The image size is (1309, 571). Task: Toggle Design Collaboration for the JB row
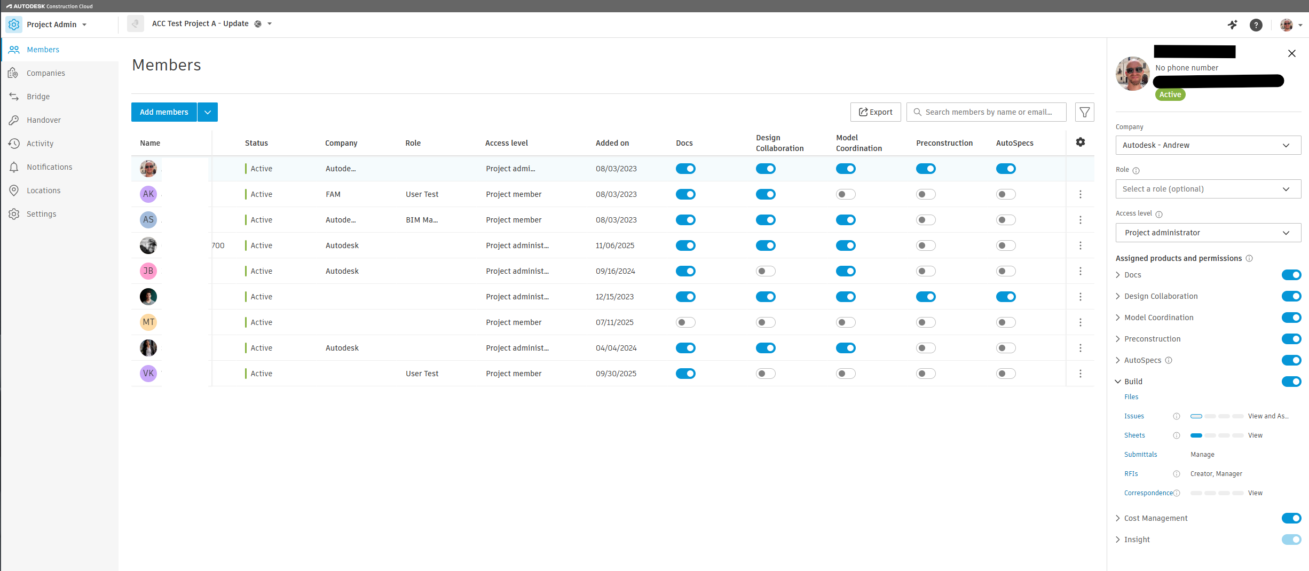(766, 271)
